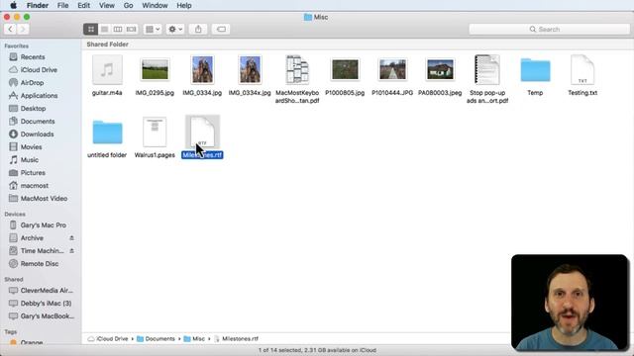Switch to cover flow view
This screenshot has width=634, height=356.
tap(131, 29)
